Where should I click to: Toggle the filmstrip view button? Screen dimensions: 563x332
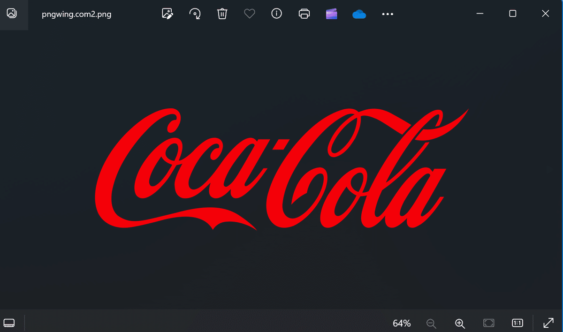(9, 323)
